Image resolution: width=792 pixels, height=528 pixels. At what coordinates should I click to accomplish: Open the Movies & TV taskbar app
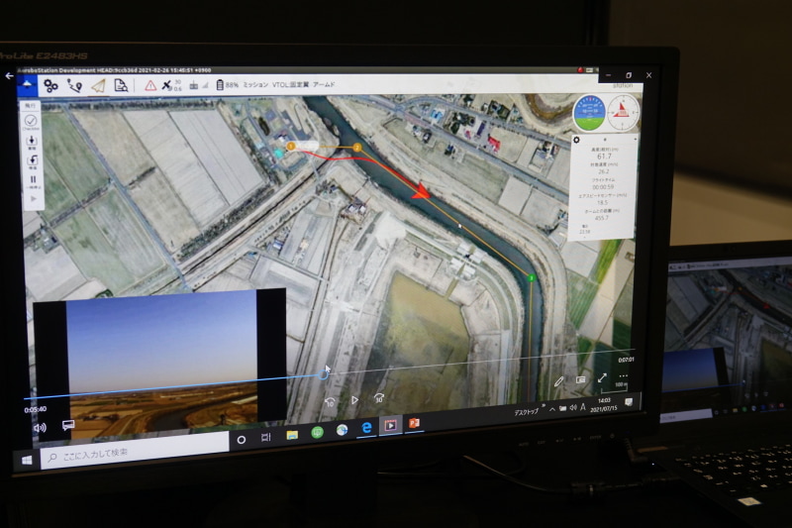coord(390,425)
